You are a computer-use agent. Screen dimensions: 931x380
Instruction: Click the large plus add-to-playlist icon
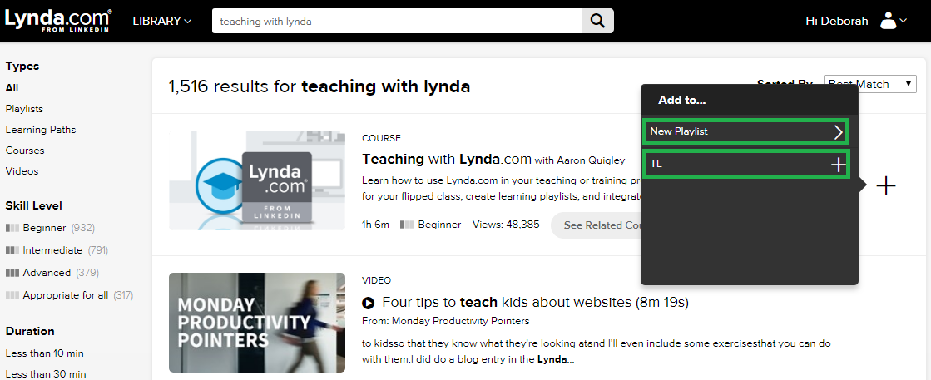pos(886,186)
